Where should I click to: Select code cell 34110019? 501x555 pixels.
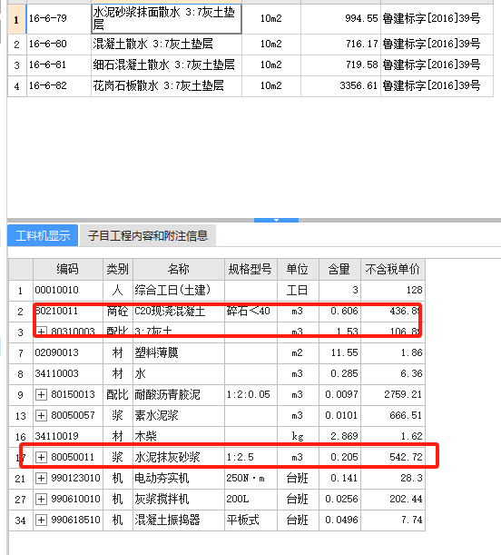68,437
